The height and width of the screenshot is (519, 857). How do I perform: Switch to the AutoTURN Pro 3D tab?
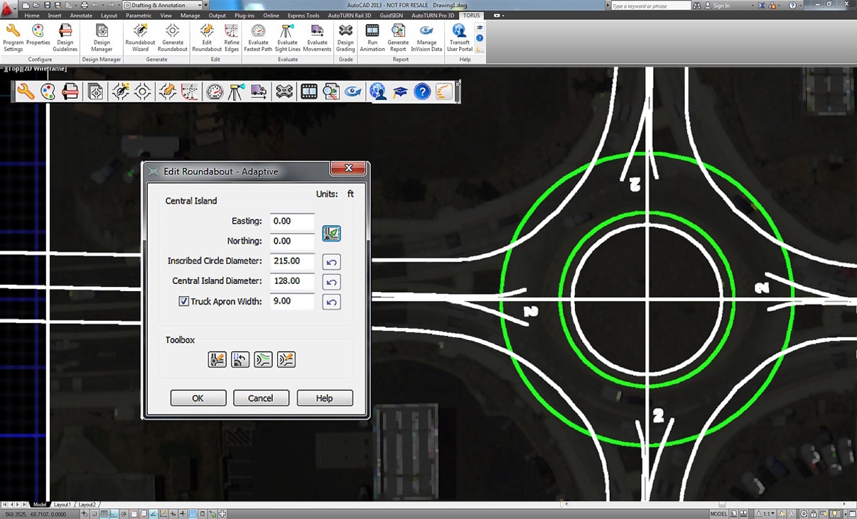tap(432, 15)
